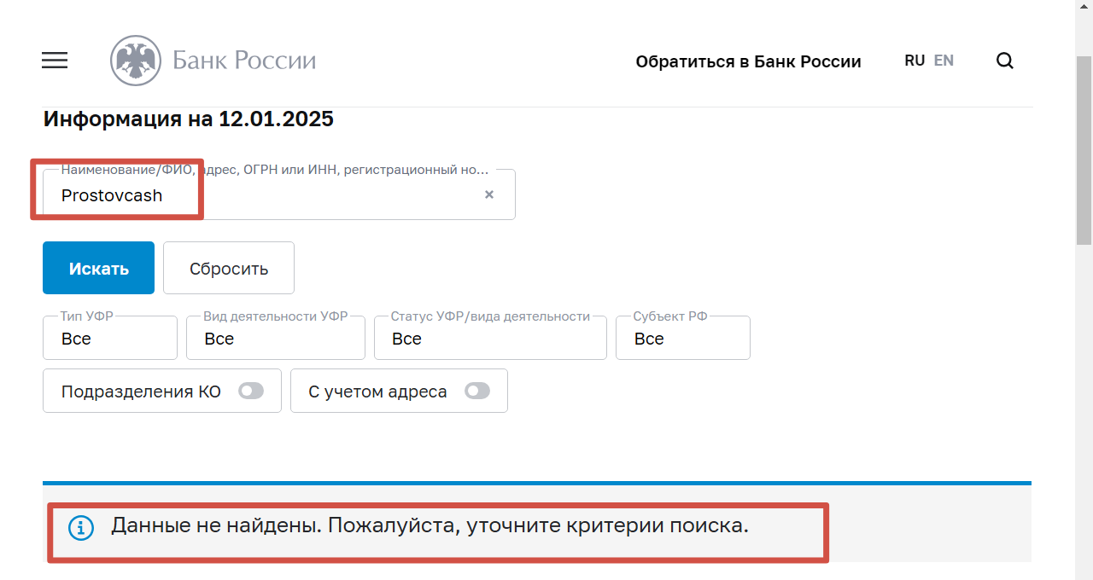Click the 'Сбросить' reset button
1093x580 pixels.
[x=229, y=268]
